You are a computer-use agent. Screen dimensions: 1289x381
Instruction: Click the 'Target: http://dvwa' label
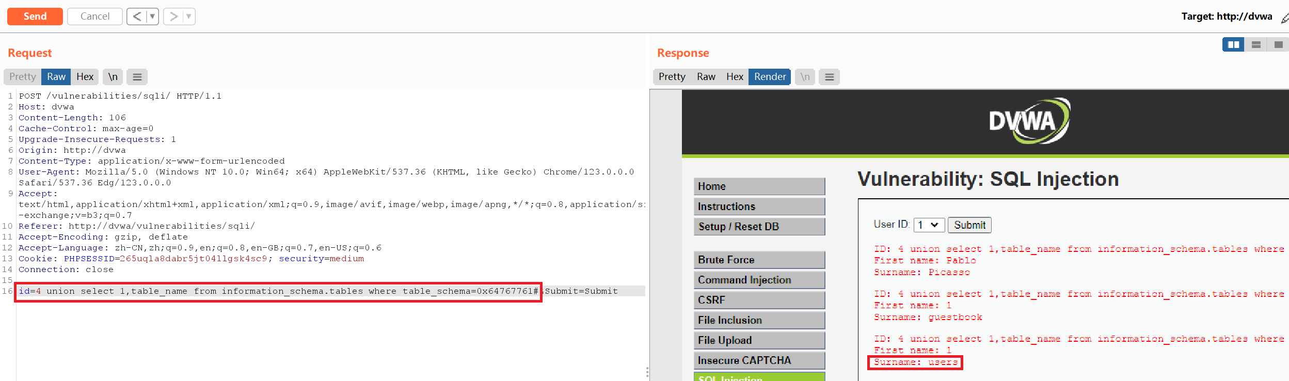[x=1227, y=17]
